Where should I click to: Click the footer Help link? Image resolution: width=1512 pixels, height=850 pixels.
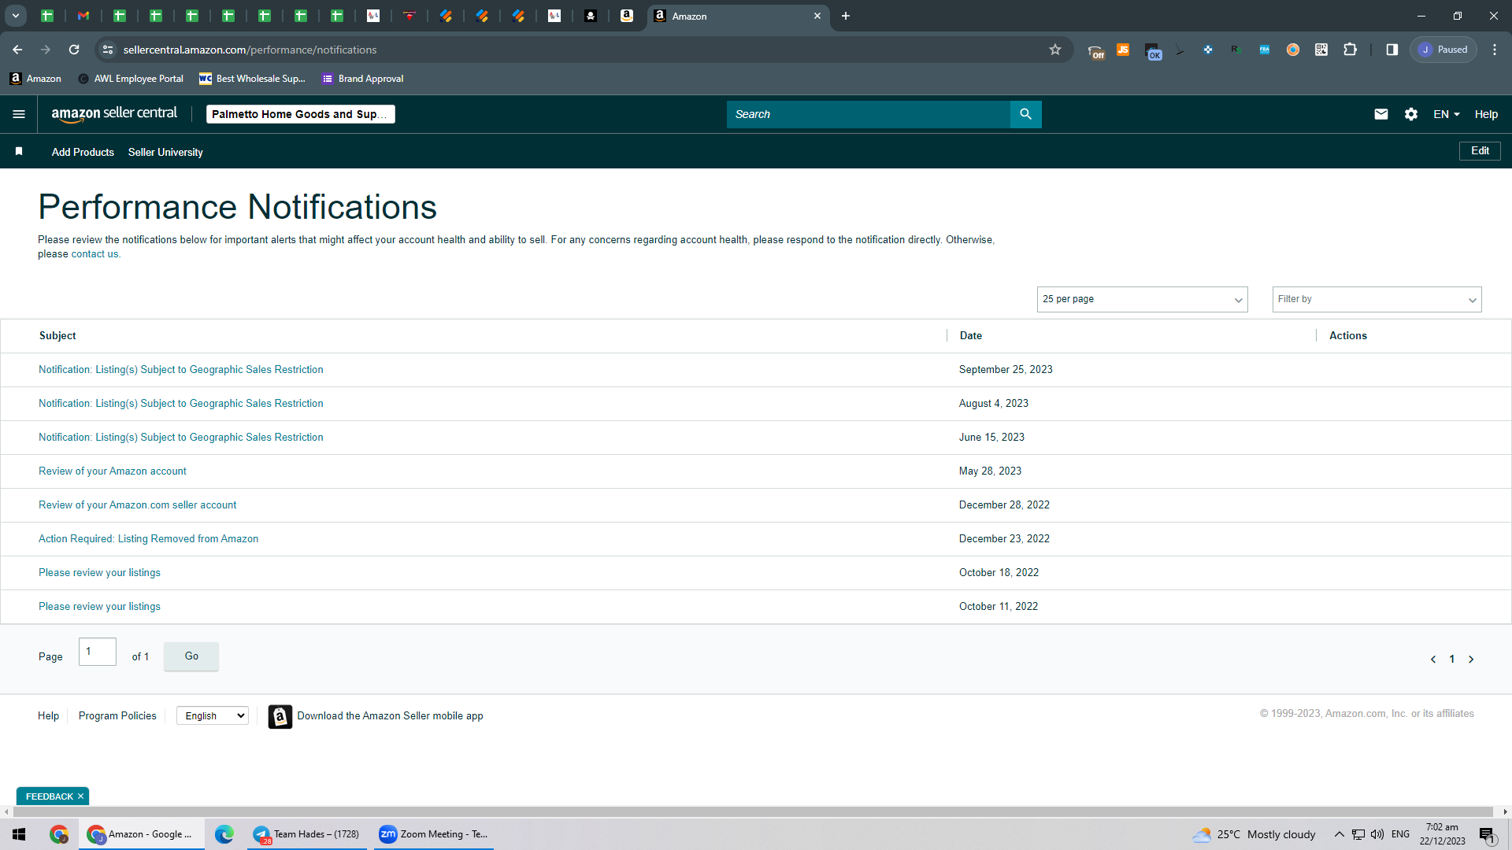(48, 715)
